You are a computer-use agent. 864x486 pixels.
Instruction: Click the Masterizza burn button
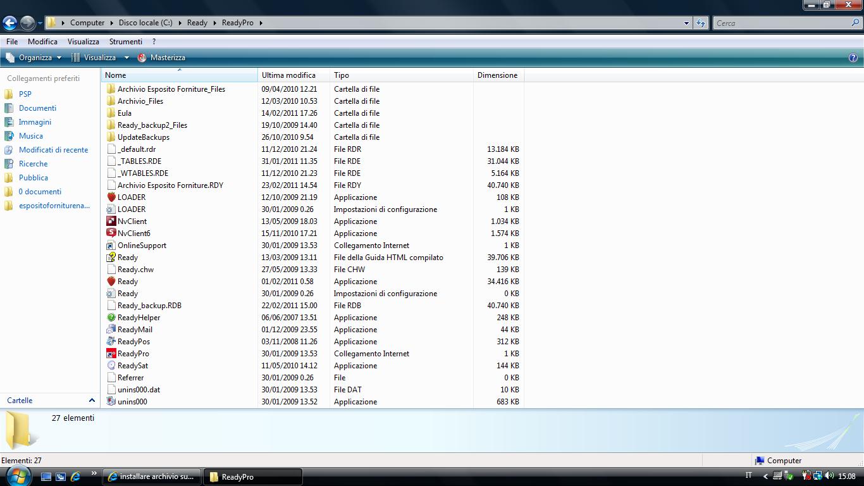pos(161,58)
